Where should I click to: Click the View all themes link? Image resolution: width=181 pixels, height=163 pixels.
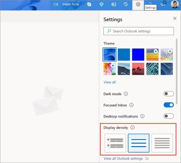tap(110, 82)
